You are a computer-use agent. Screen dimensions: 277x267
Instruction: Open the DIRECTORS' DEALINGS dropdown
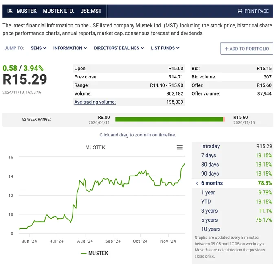coord(119,48)
